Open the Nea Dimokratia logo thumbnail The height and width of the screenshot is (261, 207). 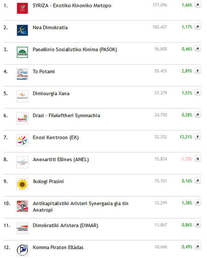(22, 30)
